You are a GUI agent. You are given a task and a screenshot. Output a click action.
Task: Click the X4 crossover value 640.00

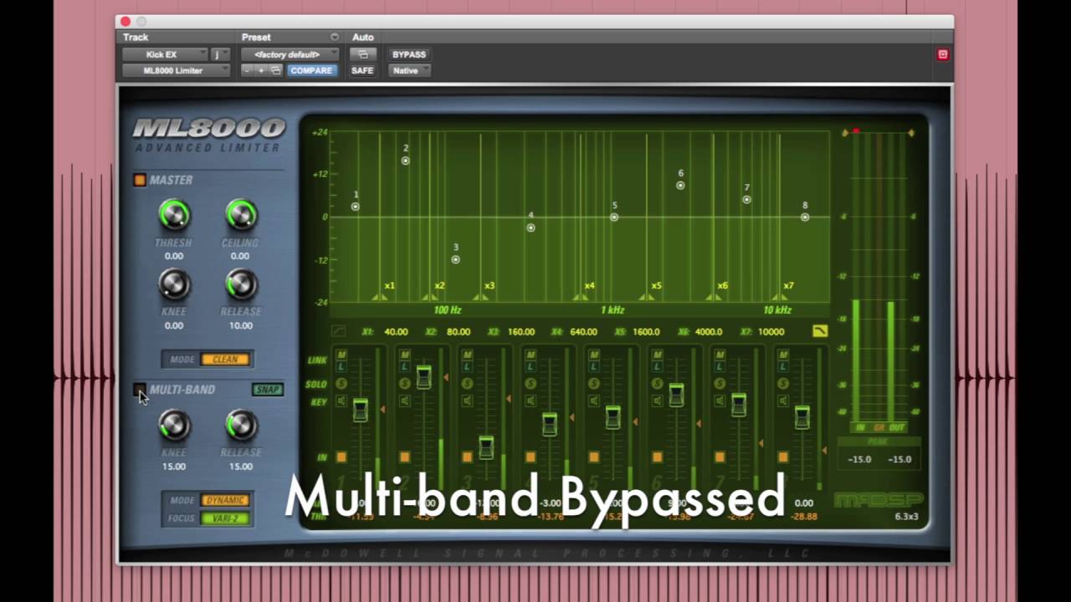[583, 332]
